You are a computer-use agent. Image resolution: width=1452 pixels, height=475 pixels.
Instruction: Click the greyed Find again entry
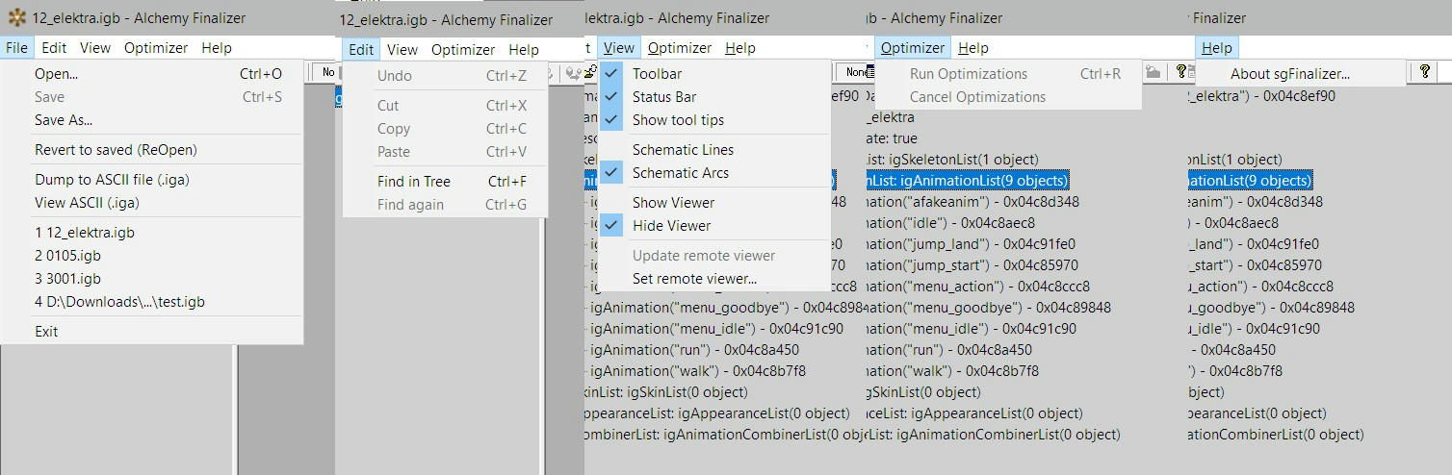pos(445,205)
